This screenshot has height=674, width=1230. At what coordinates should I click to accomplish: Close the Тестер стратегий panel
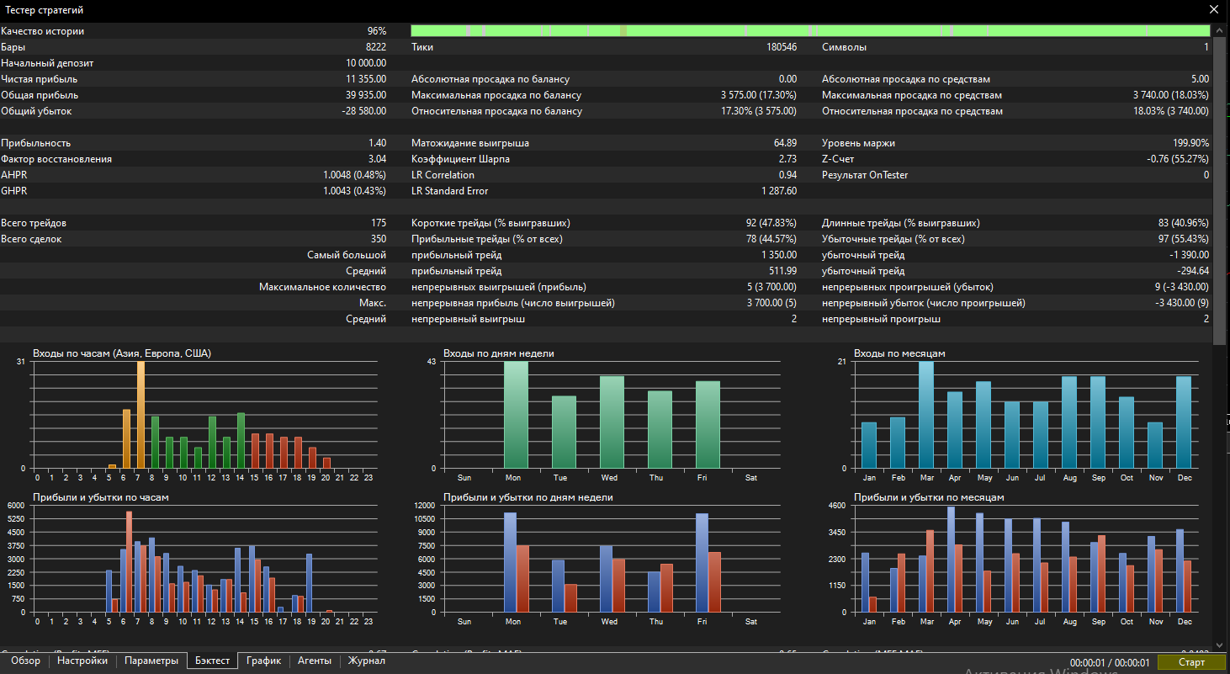(1213, 10)
